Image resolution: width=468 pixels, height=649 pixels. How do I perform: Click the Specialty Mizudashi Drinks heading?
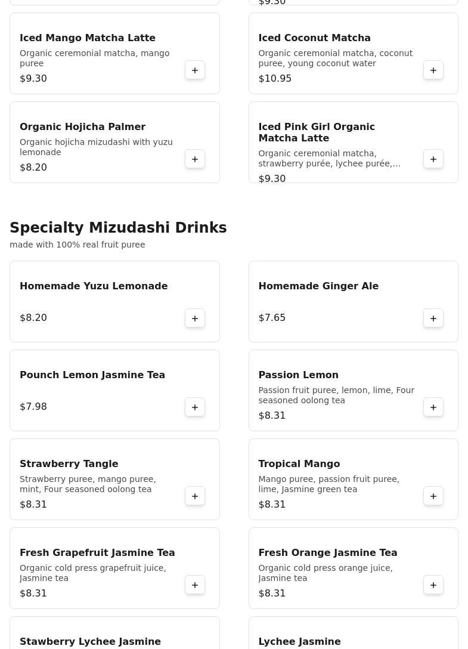coord(118,228)
